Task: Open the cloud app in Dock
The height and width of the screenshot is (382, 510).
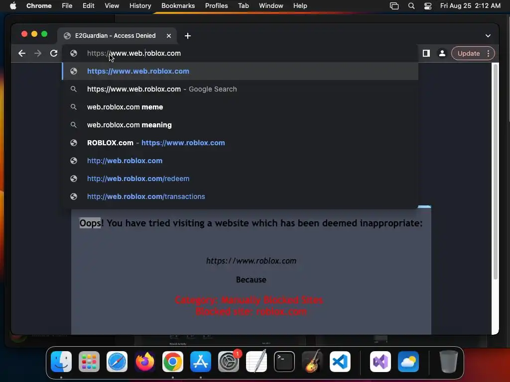Action: 408,362
